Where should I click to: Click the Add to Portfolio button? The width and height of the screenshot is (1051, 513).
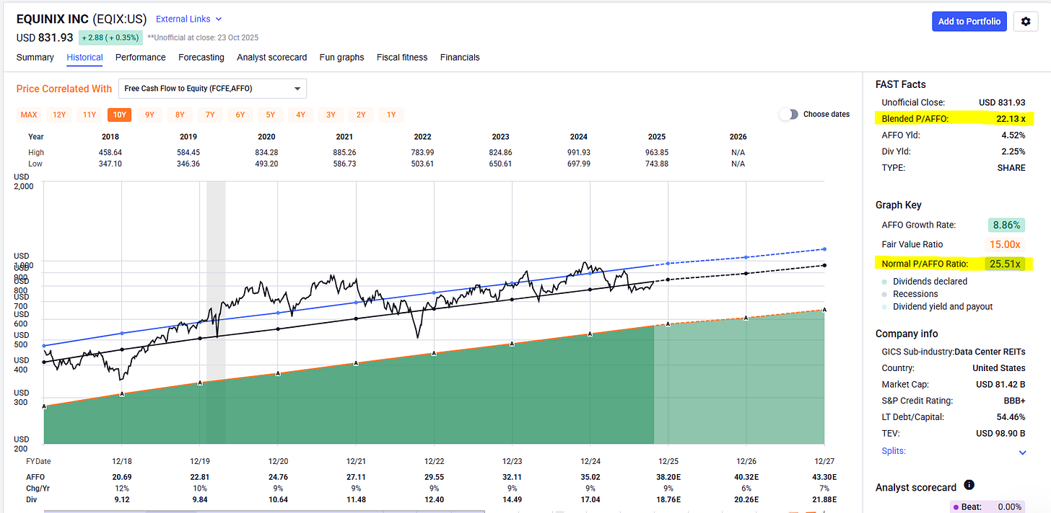tap(969, 22)
